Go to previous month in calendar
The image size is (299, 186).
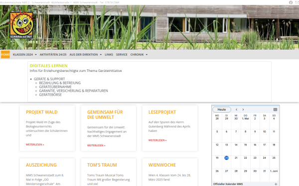point(236,110)
